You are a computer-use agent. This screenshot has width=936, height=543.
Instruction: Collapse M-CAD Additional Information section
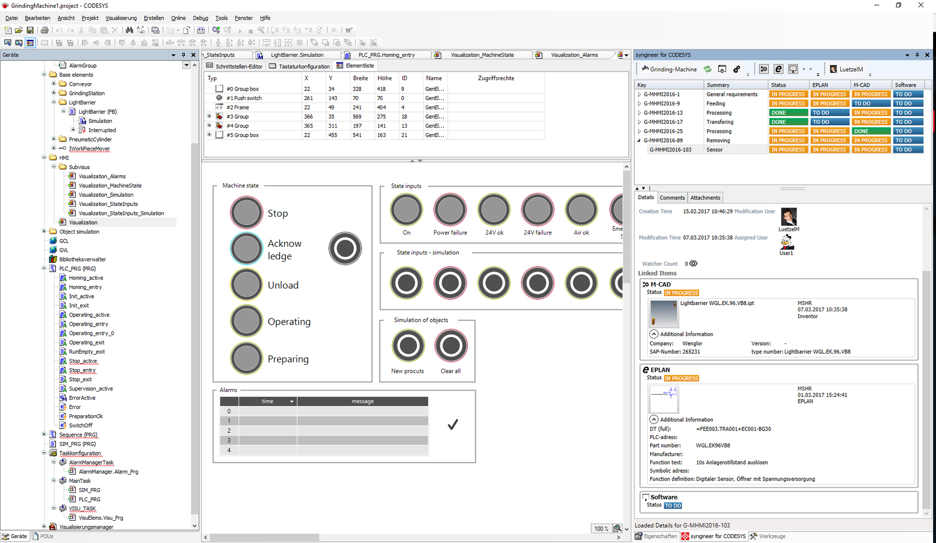pos(654,334)
